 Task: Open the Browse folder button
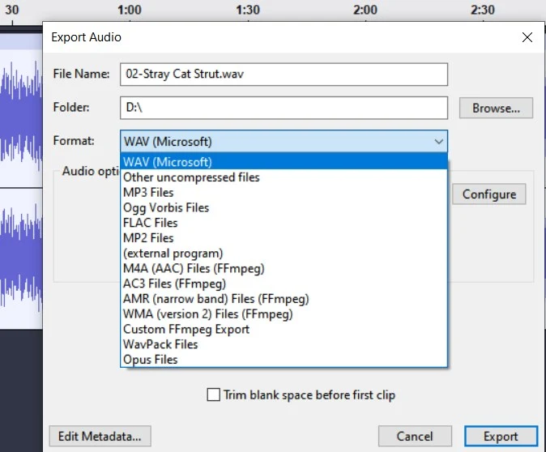(x=496, y=108)
